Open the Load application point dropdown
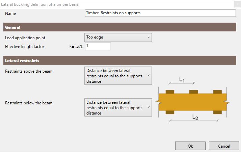241x152 pixels. click(x=118, y=37)
